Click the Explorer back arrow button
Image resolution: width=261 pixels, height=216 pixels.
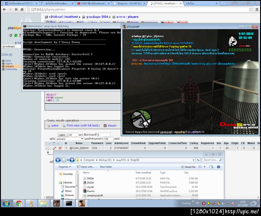click(x=58, y=160)
